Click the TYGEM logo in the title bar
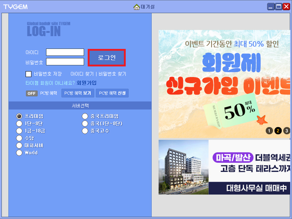Image resolution: width=292 pixels, height=219 pixels. pyautogui.click(x=15, y=7)
